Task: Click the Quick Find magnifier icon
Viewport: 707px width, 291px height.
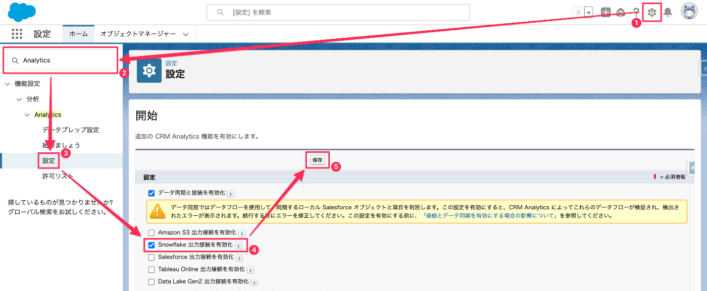Action: 16,61
